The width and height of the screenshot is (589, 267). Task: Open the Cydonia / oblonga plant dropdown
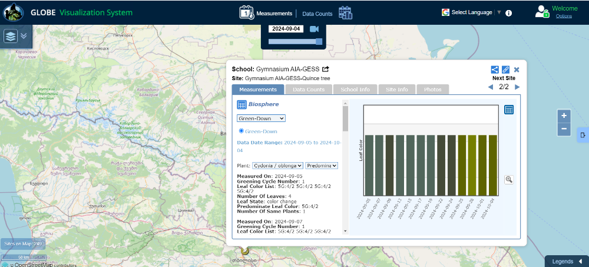coord(278,166)
